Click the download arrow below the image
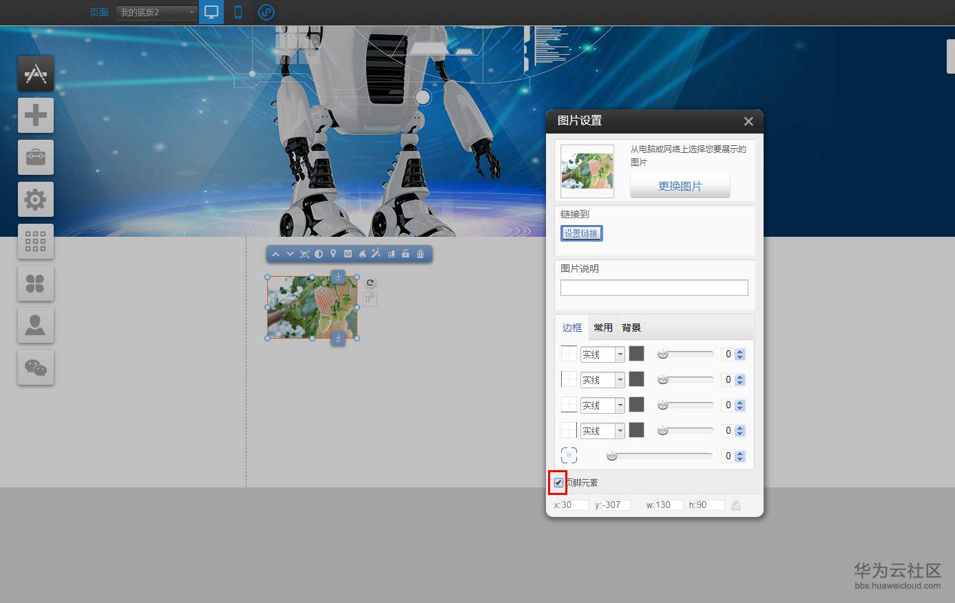Viewport: 955px width, 603px height. (x=338, y=338)
